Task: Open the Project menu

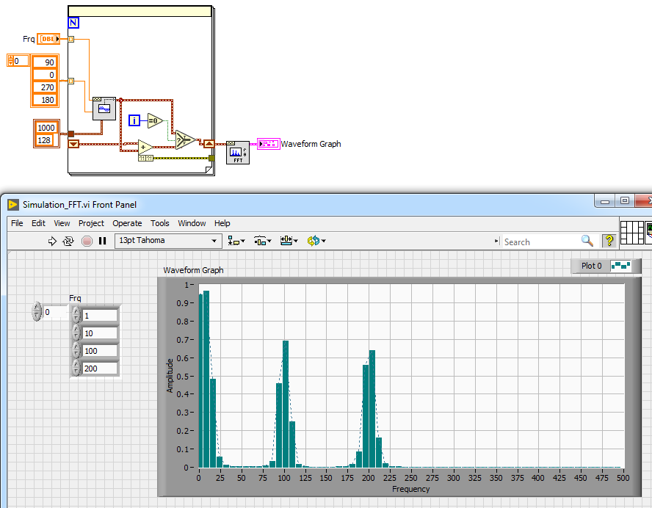Action: tap(91, 223)
